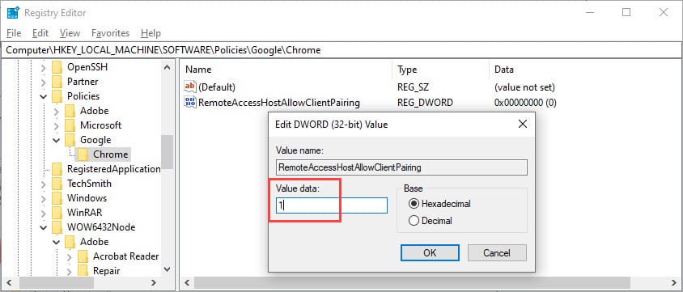Screen dimensions: 683x292
Task: Collapse the WOW6432Node tree node
Action: (44, 227)
